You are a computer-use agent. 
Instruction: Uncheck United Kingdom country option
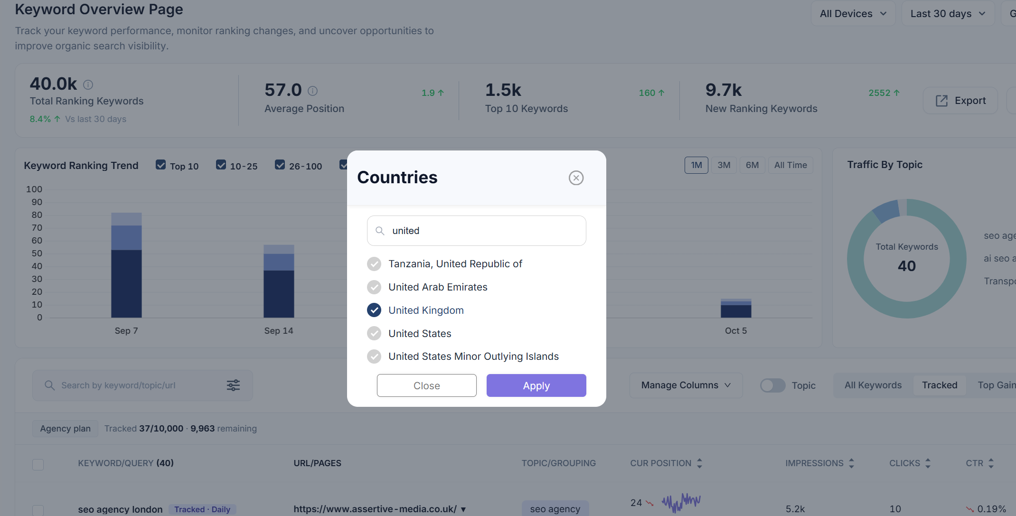pos(374,310)
